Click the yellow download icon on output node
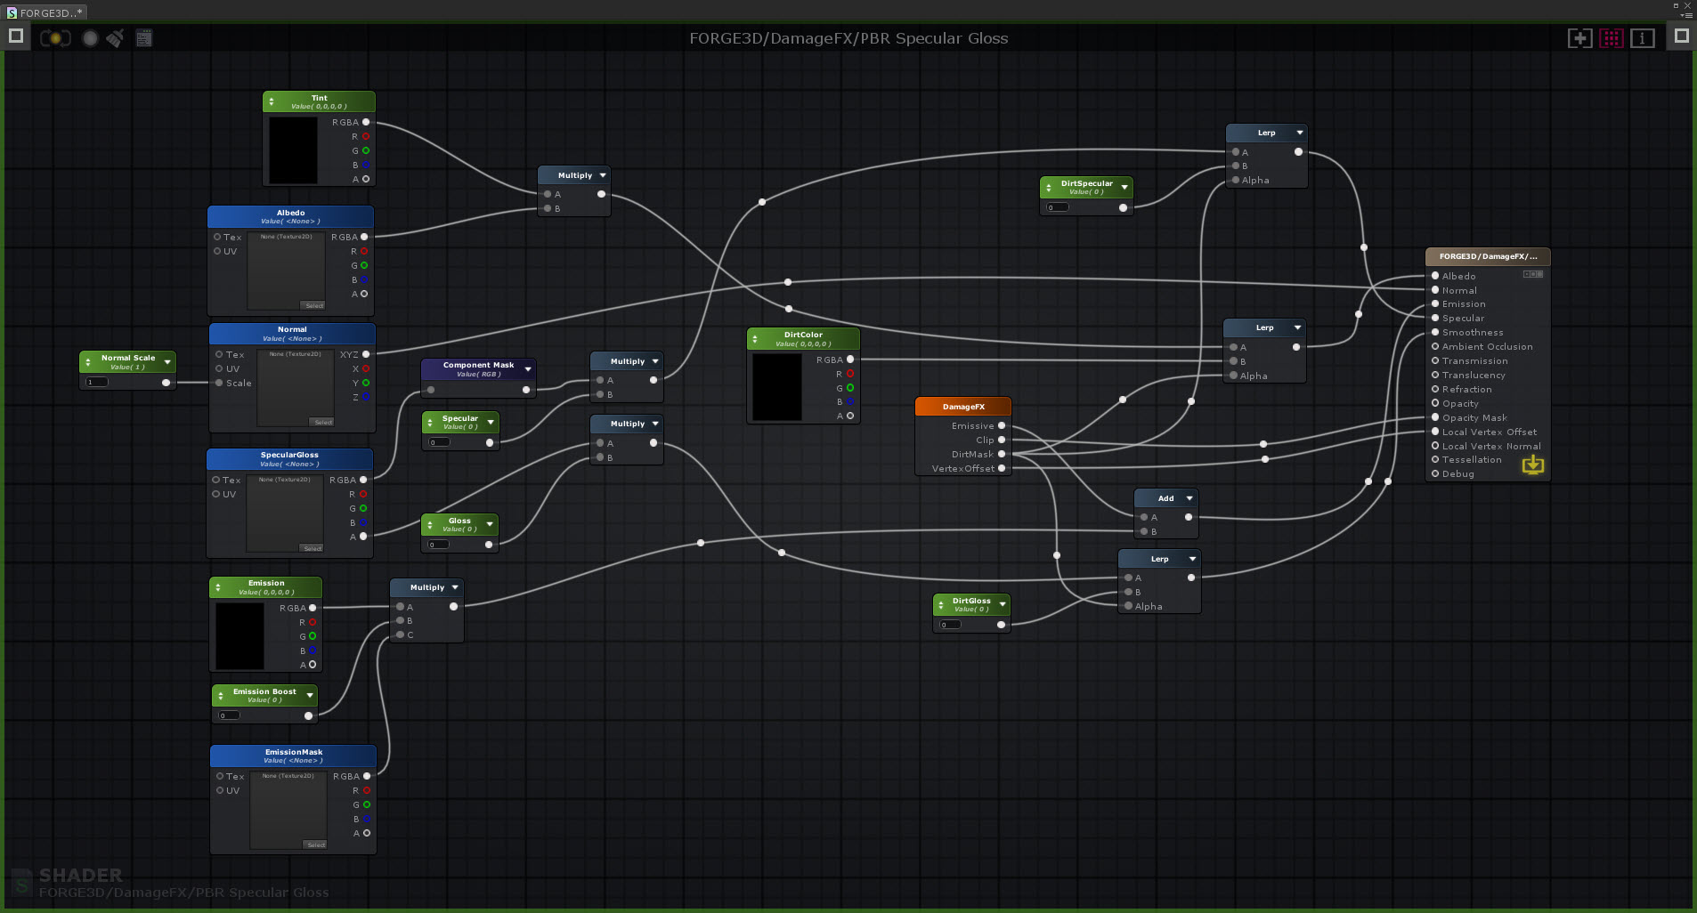1697x913 pixels. click(x=1533, y=465)
